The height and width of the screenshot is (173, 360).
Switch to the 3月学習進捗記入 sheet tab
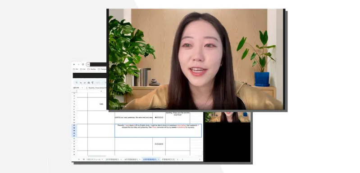tap(112, 159)
